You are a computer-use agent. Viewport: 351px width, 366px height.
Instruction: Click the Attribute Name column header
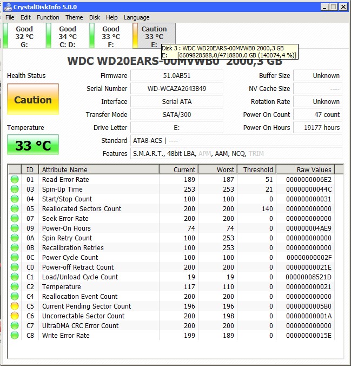(99, 169)
